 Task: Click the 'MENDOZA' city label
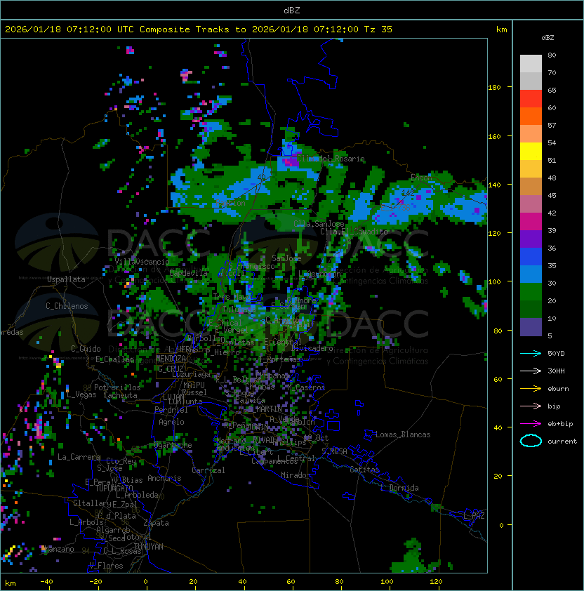coord(171,359)
